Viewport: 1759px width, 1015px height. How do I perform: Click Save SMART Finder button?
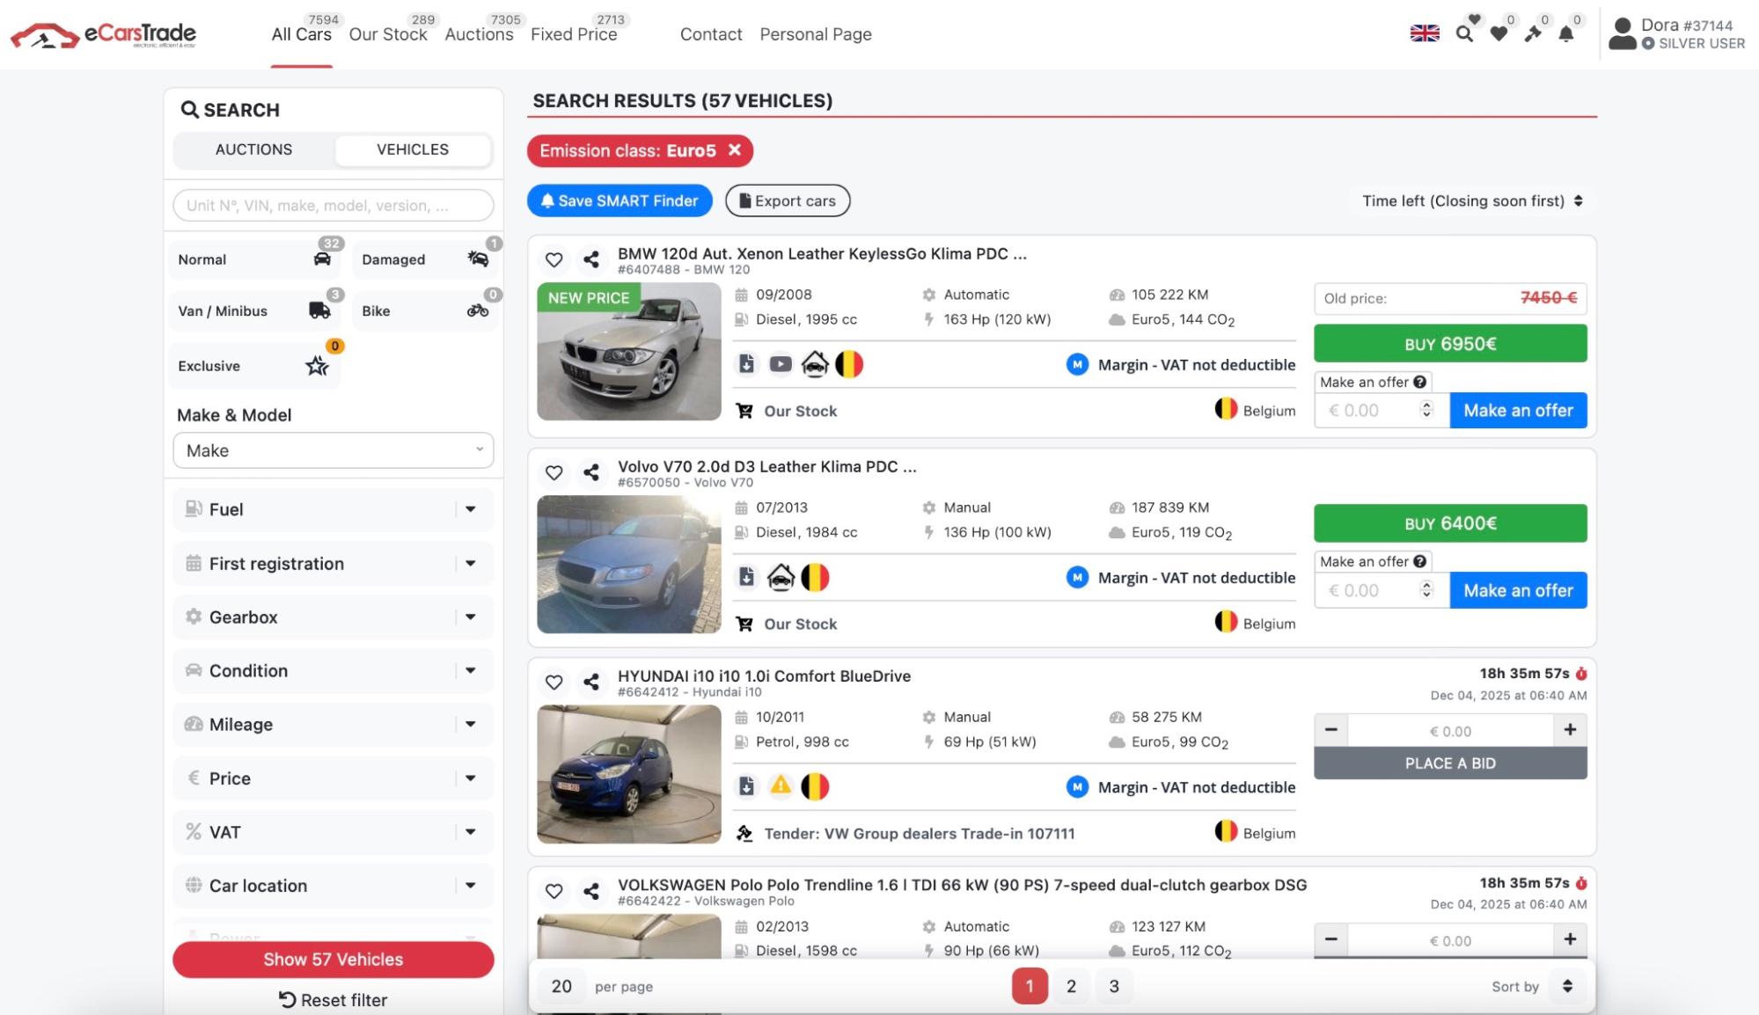tap(619, 201)
